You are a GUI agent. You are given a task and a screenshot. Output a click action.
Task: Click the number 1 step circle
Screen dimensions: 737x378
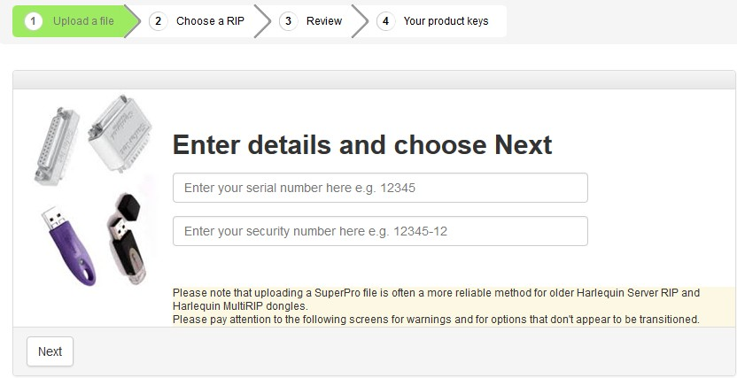34,21
